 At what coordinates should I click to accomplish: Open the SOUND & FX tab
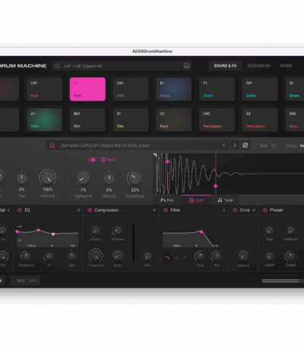225,66
